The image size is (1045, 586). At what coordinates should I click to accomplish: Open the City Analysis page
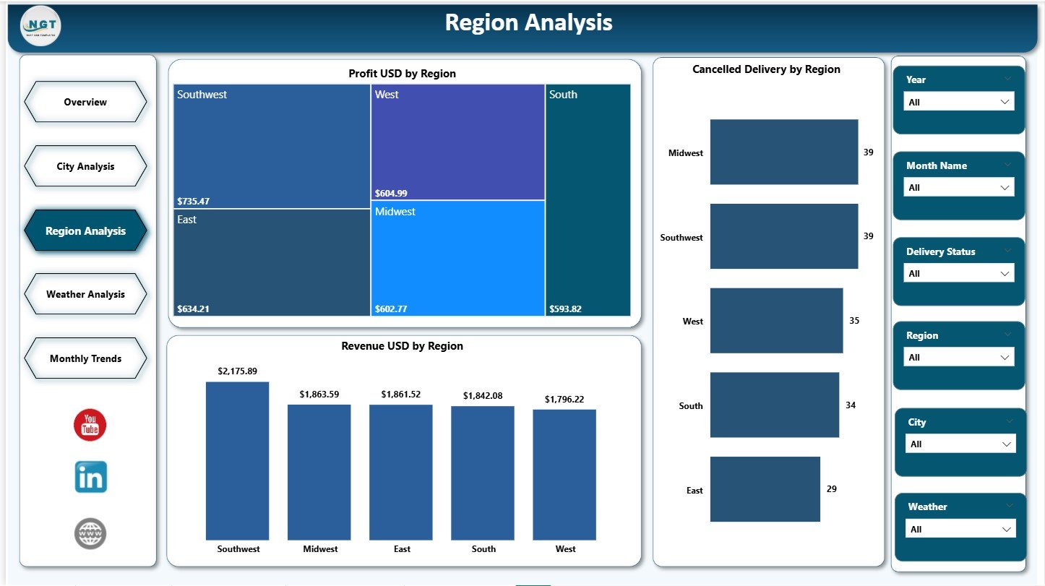[85, 166]
